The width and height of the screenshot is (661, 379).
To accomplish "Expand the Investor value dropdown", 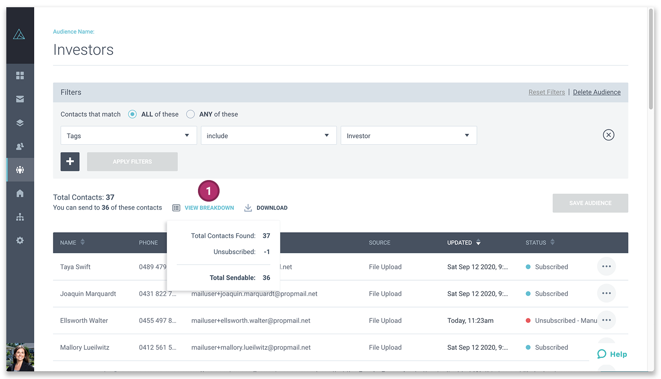I will pos(409,136).
